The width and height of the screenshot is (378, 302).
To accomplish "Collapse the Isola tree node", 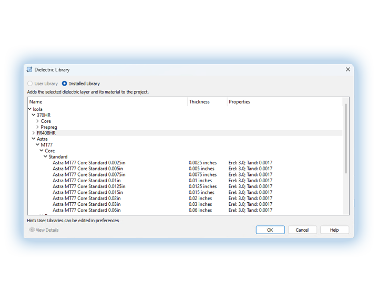I will pos(29,109).
